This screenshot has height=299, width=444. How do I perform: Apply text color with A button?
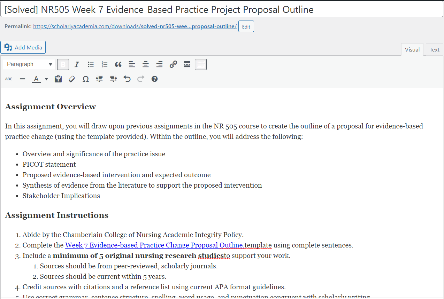click(x=36, y=79)
